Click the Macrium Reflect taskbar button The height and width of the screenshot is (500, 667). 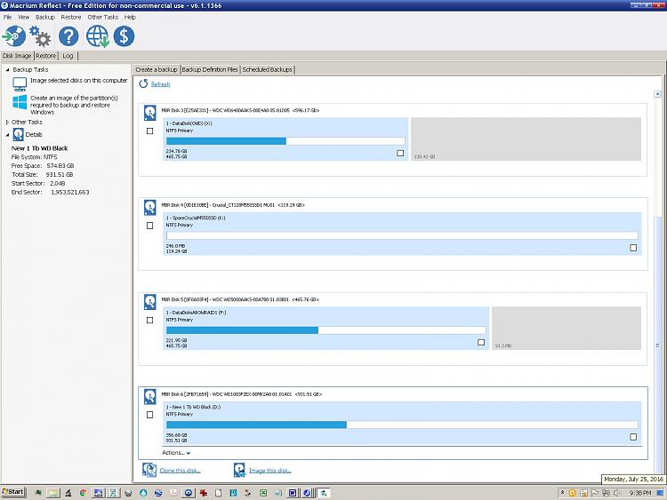click(x=324, y=493)
